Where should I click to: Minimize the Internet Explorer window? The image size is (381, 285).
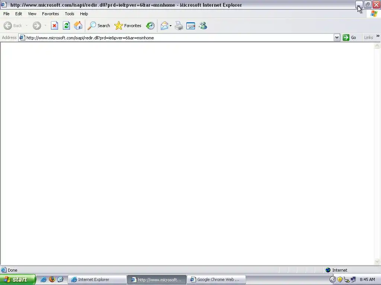click(359, 4)
